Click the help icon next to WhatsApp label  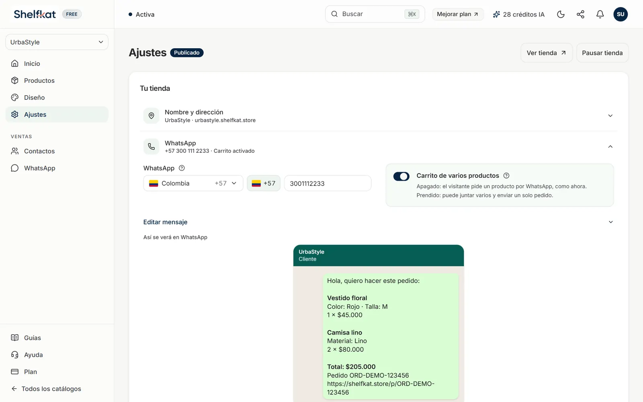click(182, 168)
